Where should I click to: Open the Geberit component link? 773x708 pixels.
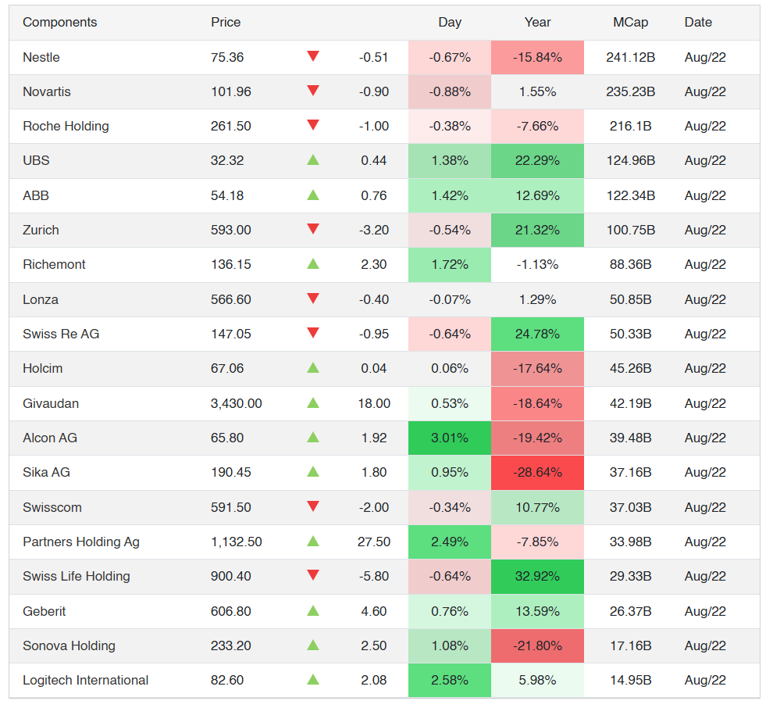45,611
